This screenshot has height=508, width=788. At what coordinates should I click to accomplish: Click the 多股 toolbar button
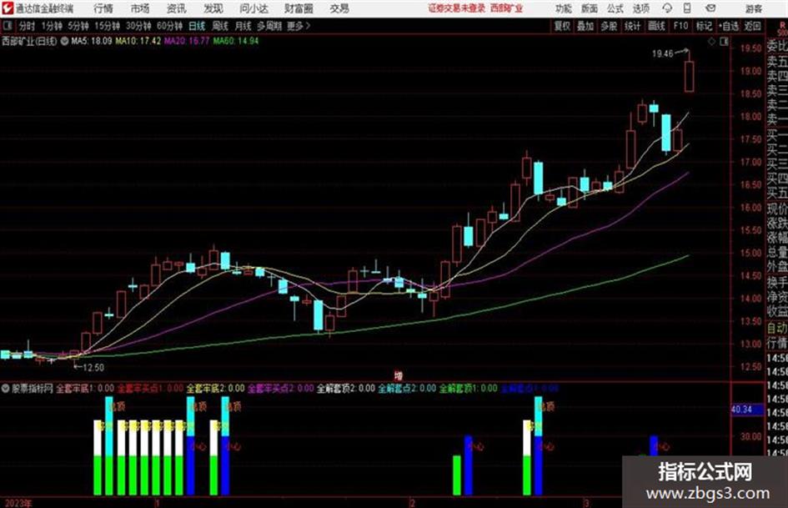pyautogui.click(x=609, y=26)
